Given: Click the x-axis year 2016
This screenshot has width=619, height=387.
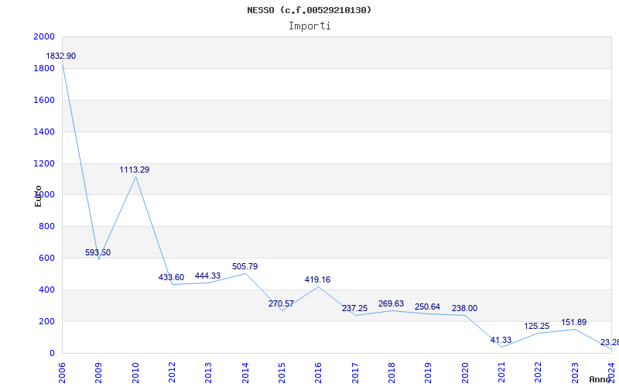Looking at the screenshot, I should tap(319, 373).
